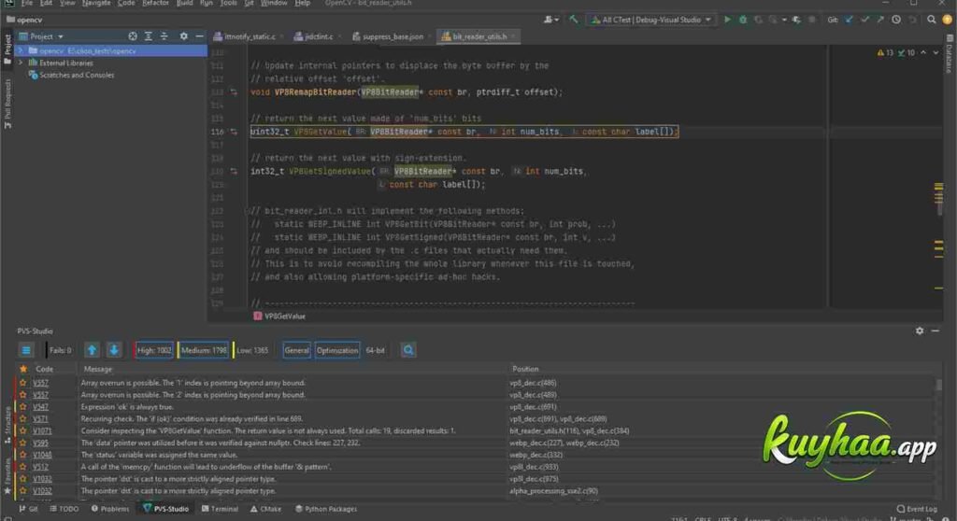Viewport: 957px width, 521px height.
Task: Click the Git commit checkmark icon
Action: [864, 20]
